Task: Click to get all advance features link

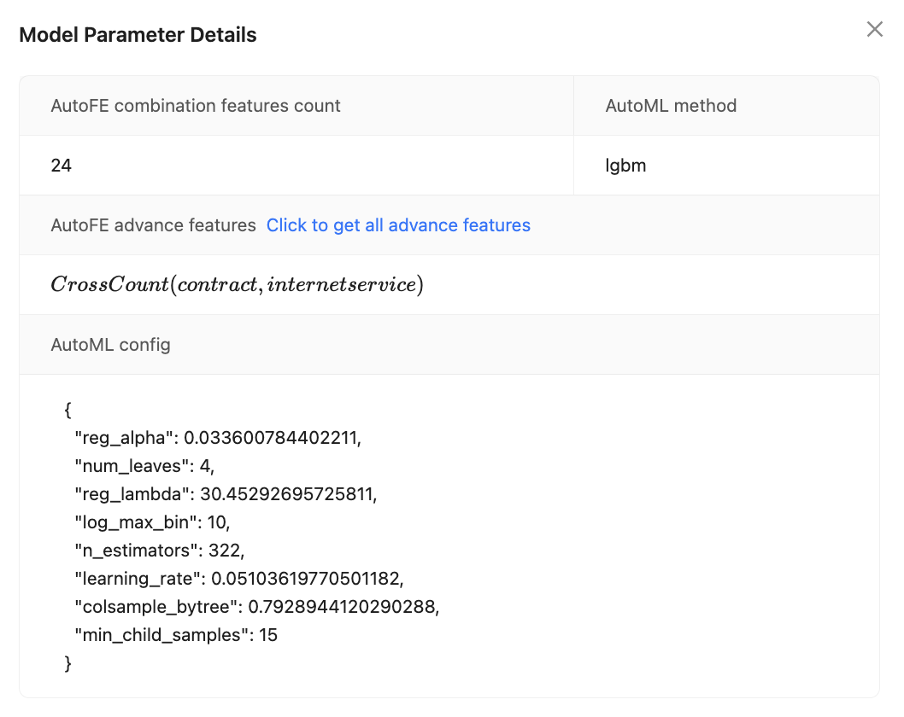Action: coord(398,225)
